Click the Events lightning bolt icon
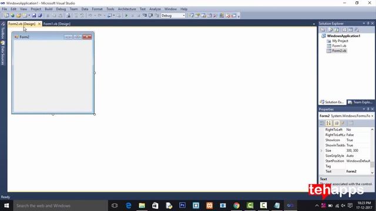 click(343, 123)
